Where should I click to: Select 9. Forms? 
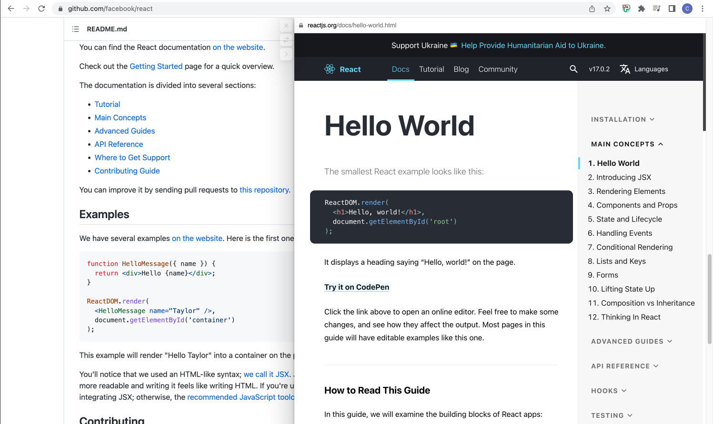pos(603,275)
